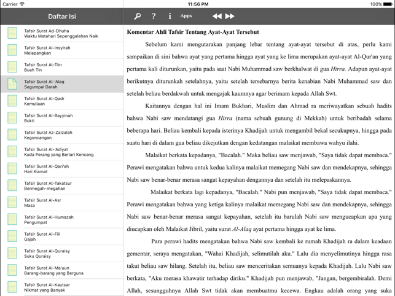Click the At-Takatsur document icon

click(x=12, y=185)
